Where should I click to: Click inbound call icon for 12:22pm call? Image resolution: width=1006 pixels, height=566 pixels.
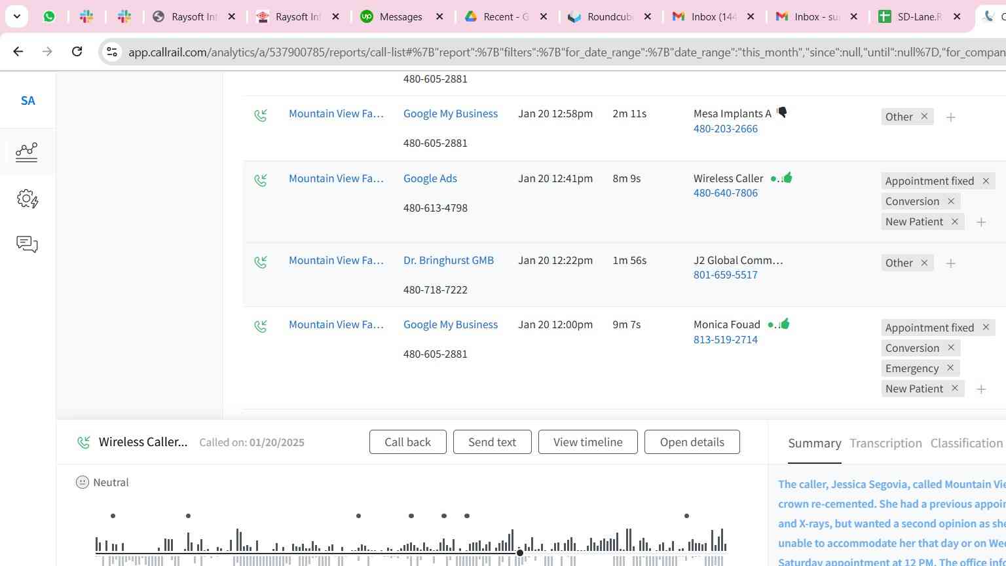[x=261, y=262]
